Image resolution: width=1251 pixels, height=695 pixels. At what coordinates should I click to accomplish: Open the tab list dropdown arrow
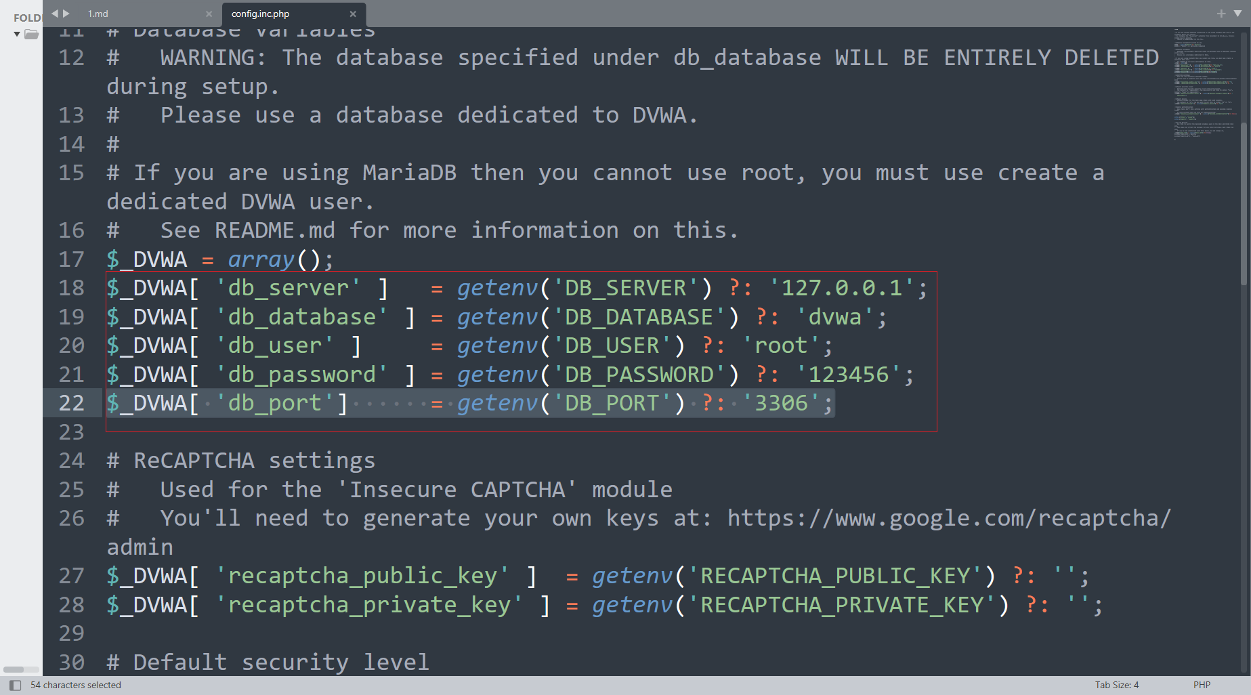[1237, 14]
